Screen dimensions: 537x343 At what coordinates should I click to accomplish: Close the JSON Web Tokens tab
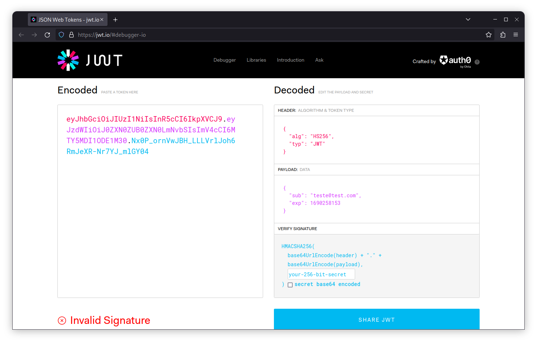tap(102, 20)
